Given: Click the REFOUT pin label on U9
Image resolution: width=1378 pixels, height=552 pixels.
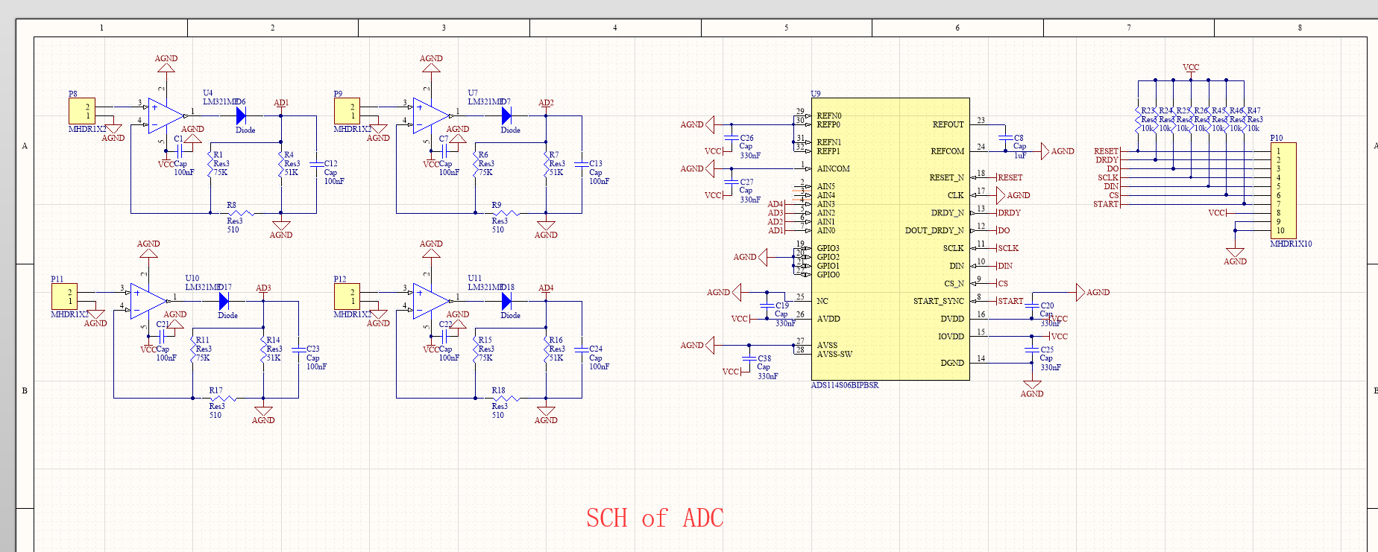Looking at the screenshot, I should [948, 124].
